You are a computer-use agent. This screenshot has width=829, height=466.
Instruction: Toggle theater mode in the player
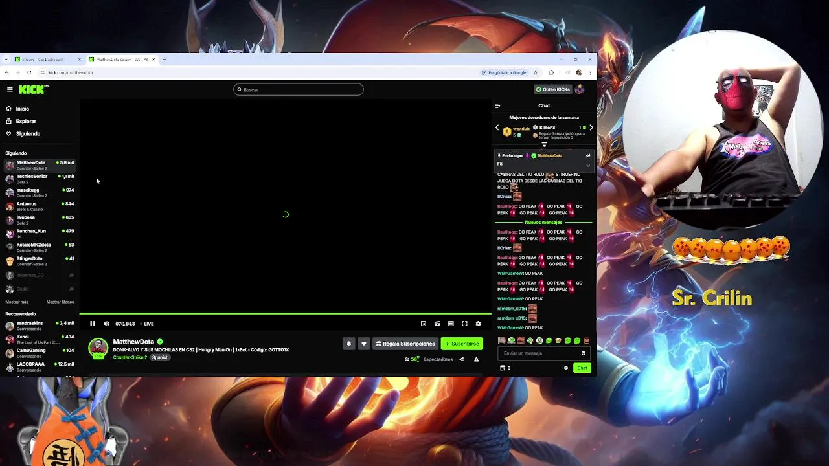(x=451, y=324)
